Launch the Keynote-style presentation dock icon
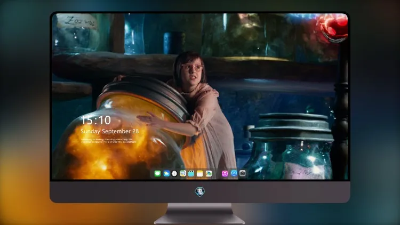This screenshot has height=225, width=400. click(x=183, y=173)
